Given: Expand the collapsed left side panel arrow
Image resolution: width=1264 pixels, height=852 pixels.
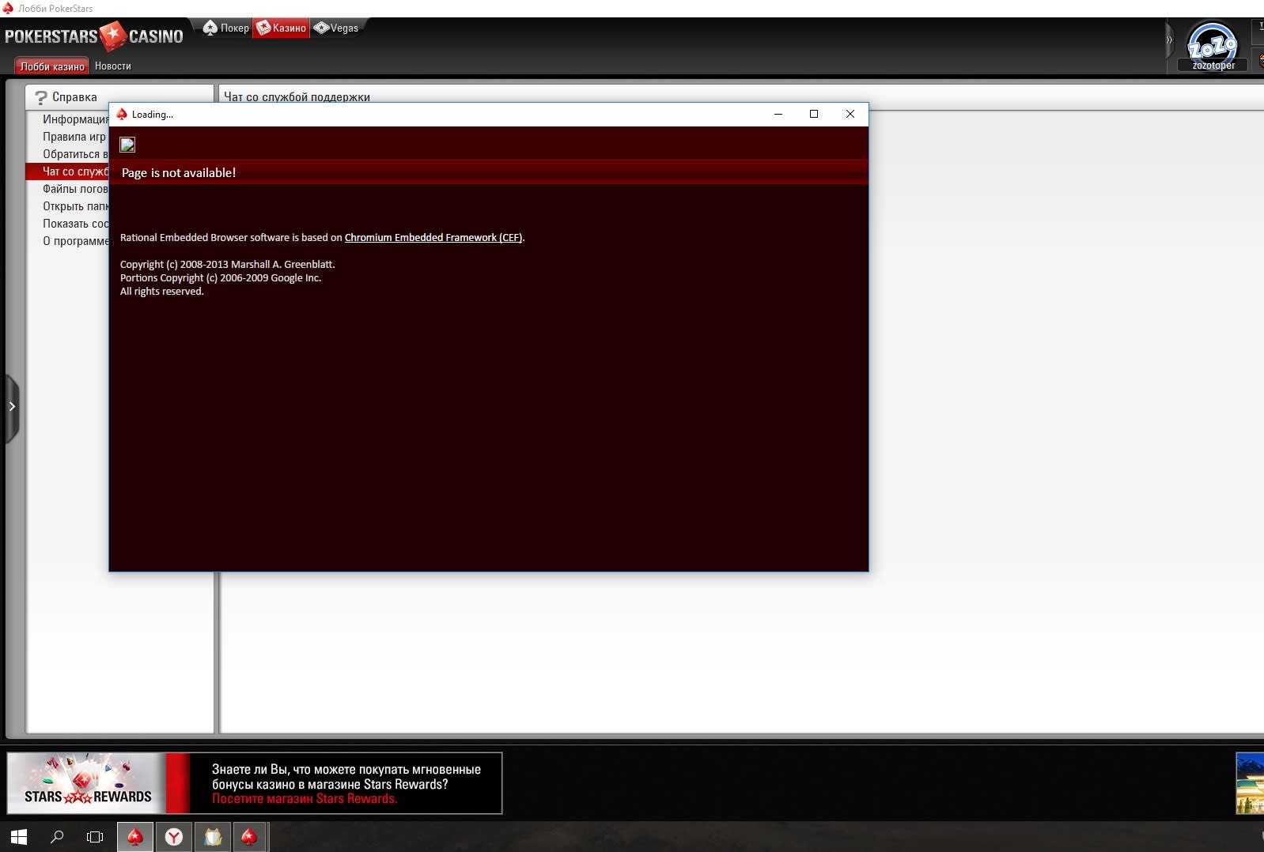Looking at the screenshot, I should [12, 406].
